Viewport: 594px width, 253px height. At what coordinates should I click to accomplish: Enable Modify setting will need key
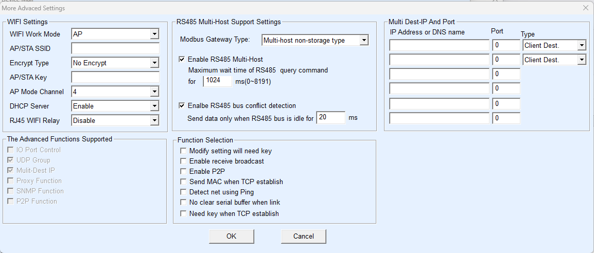pyautogui.click(x=183, y=151)
